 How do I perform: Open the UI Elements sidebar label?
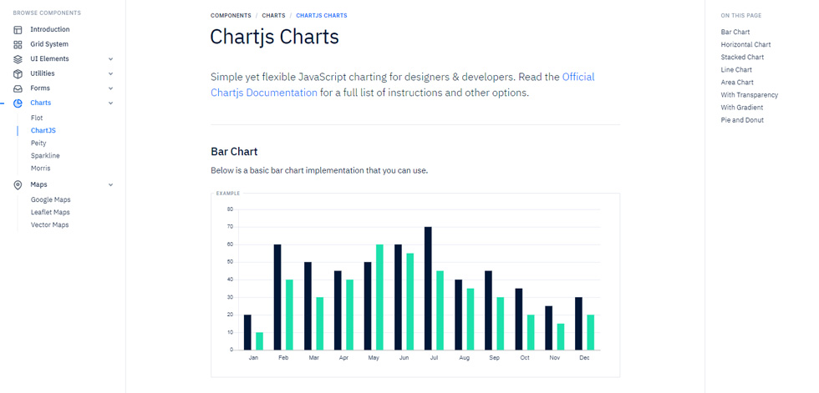[x=49, y=59]
